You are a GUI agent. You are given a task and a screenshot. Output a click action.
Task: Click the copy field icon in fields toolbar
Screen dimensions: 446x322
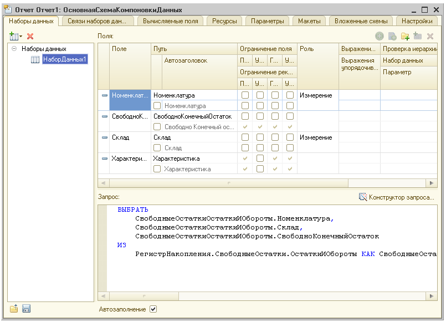click(392, 36)
